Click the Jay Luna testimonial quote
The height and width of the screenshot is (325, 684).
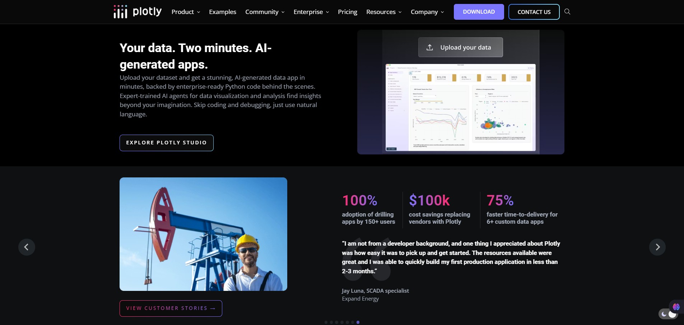[x=451, y=257]
